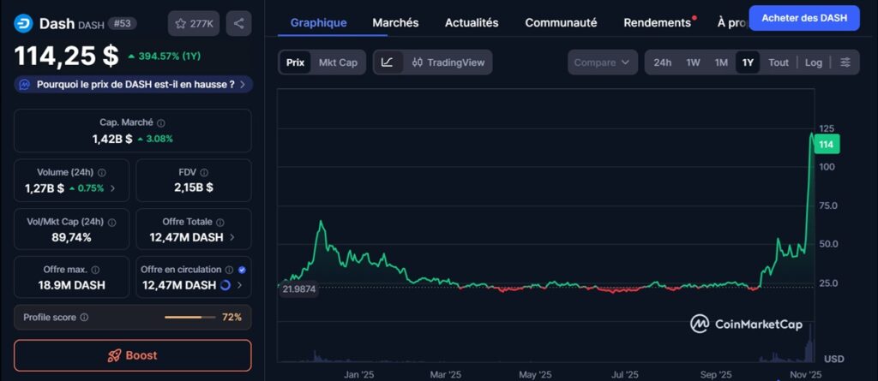Viewport: 878px width, 381px height.
Task: Open the Marchés tab
Action: point(395,23)
